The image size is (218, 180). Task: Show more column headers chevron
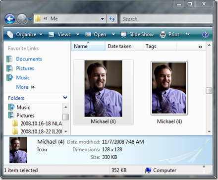(200, 47)
